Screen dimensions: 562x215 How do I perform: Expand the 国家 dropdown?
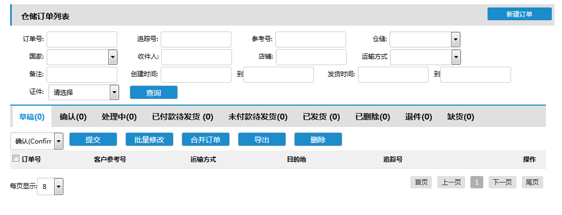point(82,57)
